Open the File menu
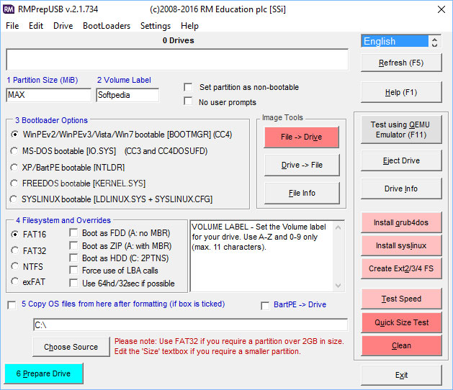This screenshot has width=453, height=390. click(12, 26)
